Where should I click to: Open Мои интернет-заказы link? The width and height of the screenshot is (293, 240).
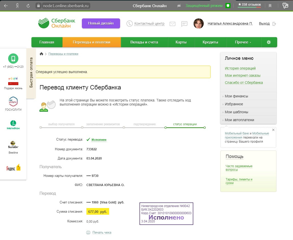243,75
